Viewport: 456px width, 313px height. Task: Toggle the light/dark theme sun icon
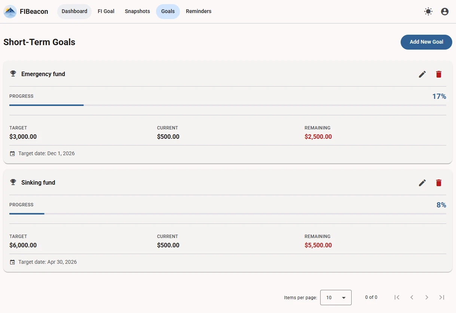point(428,11)
